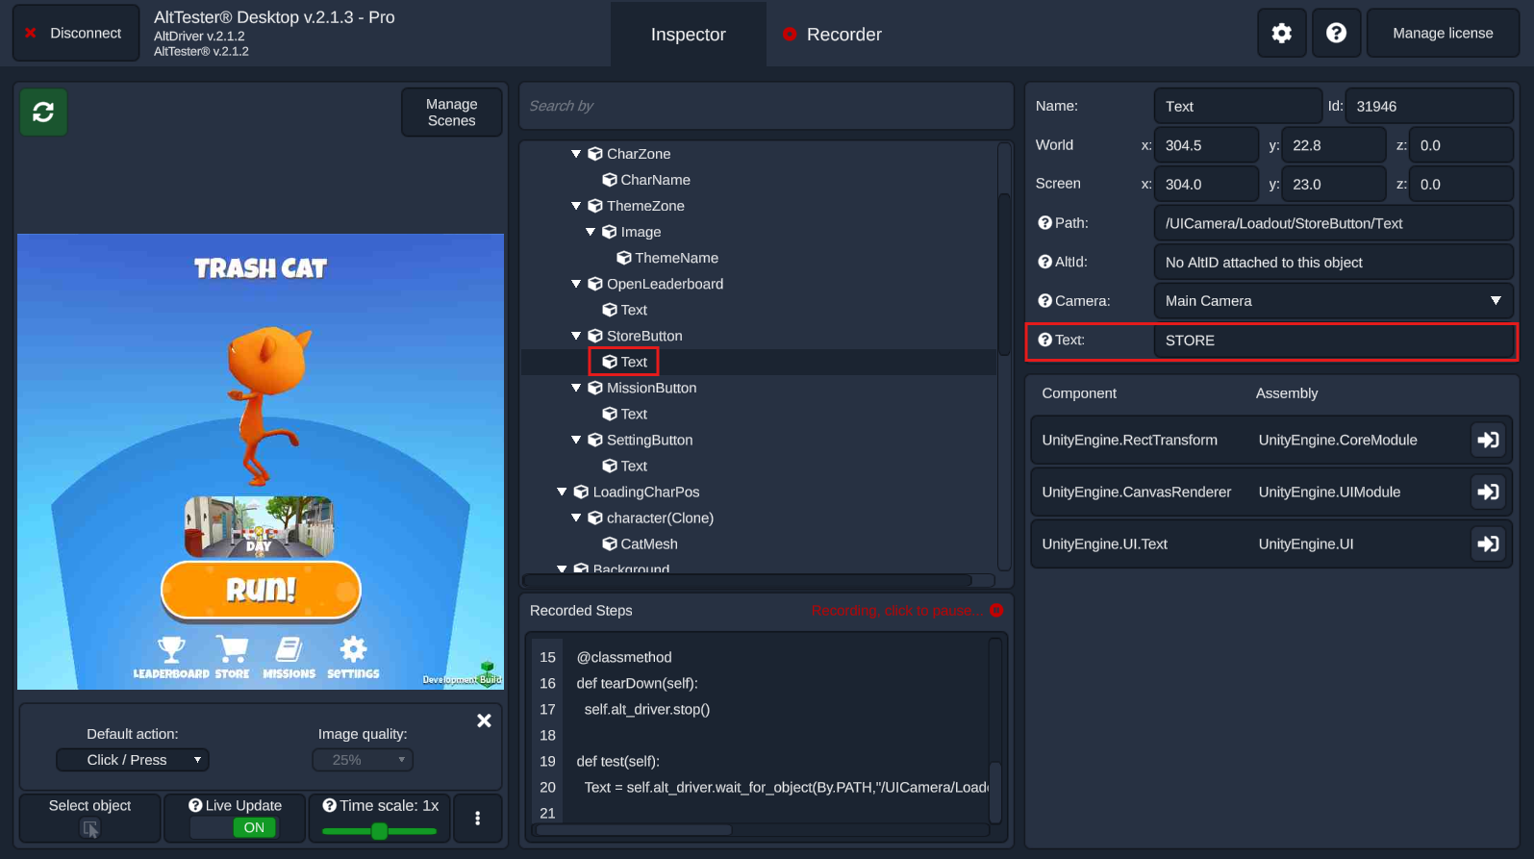Open UnityEngine.UI.Text component details arrow
Screen dimensions: 1534x859
[1488, 543]
